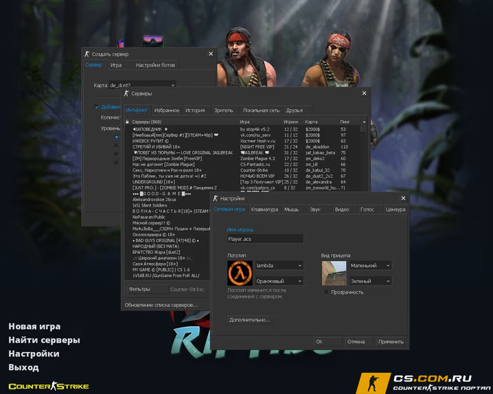Select the [sS] Silent Soldiers server row
493x394 pixels.
pos(168,205)
